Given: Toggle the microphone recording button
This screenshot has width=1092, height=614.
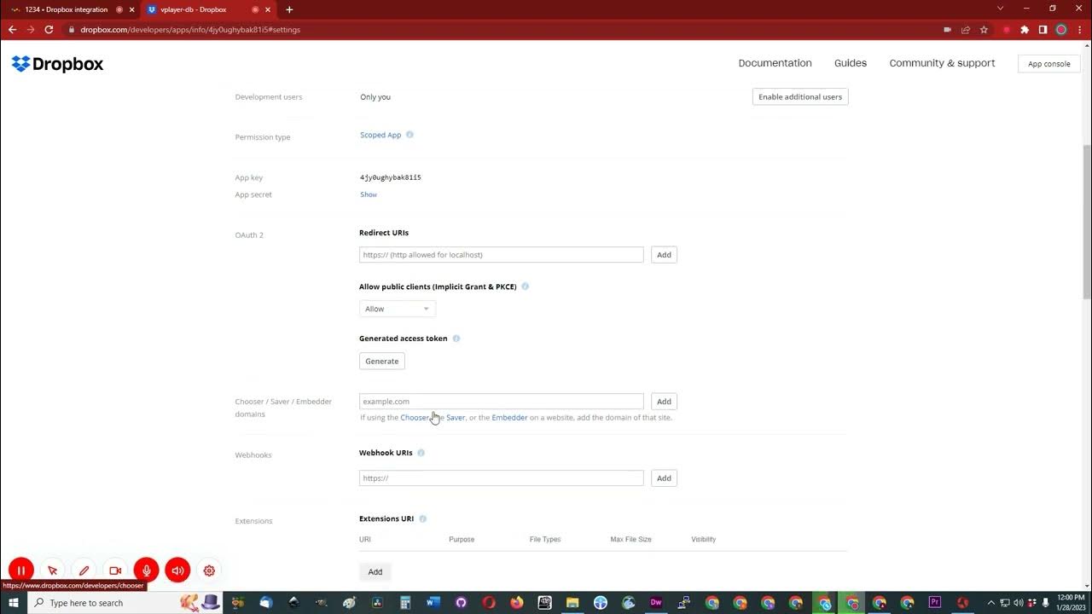Looking at the screenshot, I should [x=146, y=571].
